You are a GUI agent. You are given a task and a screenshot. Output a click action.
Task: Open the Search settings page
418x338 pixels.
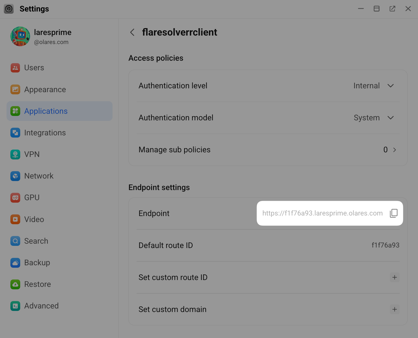(x=36, y=241)
